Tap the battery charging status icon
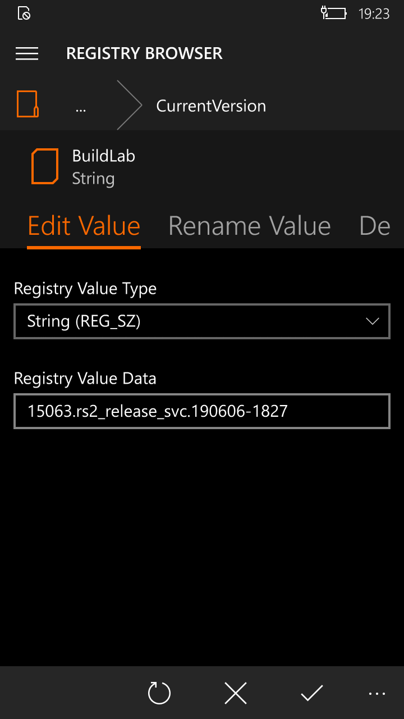Viewport: 404px width, 719px height. tap(334, 13)
